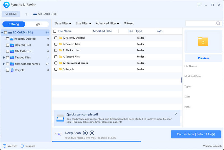Toggle the select-all File Name checkbox
Image resolution: width=224 pixels, height=150 pixels.
pyautogui.click(x=55, y=31)
